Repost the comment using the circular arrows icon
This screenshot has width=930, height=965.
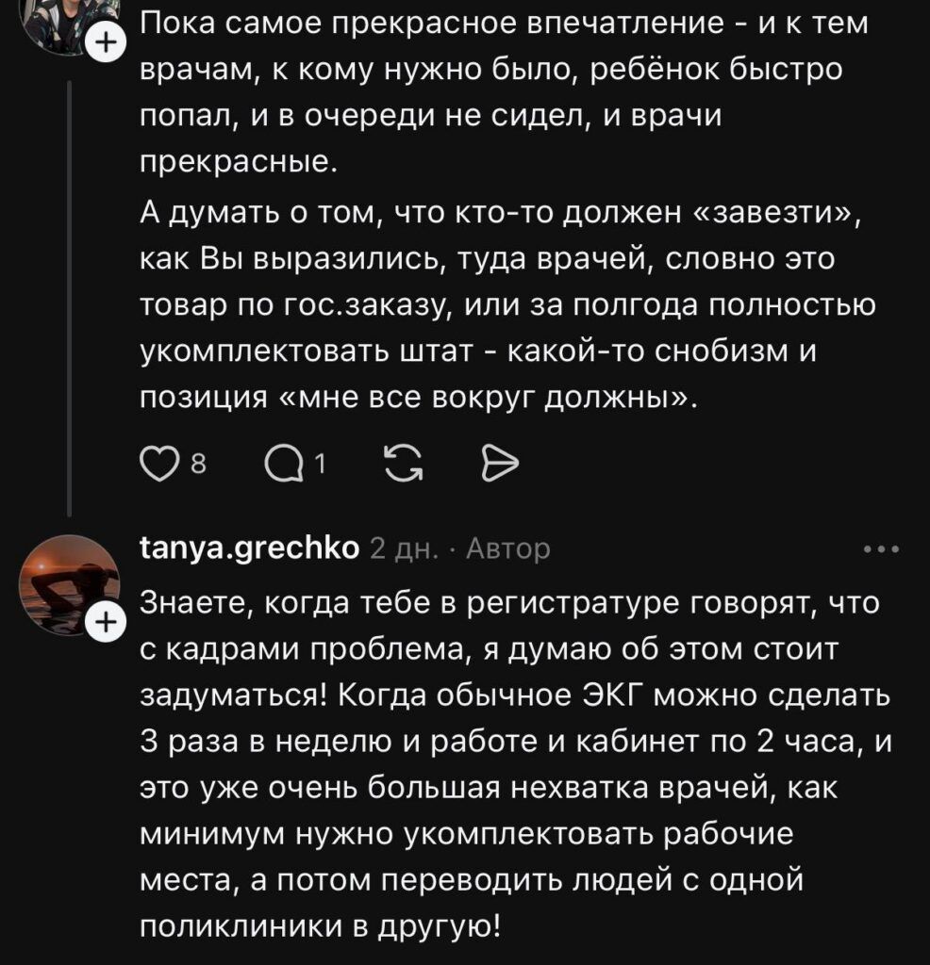point(404,462)
